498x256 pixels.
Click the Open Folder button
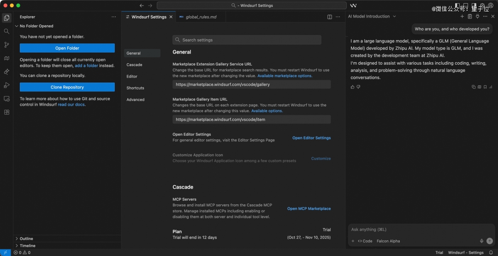pos(67,48)
